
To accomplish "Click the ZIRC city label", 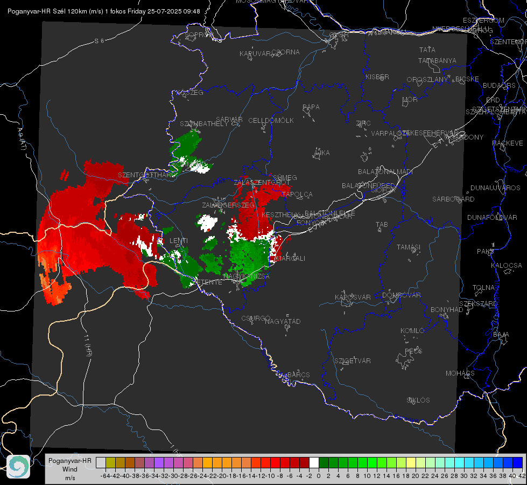I will coord(363,123).
